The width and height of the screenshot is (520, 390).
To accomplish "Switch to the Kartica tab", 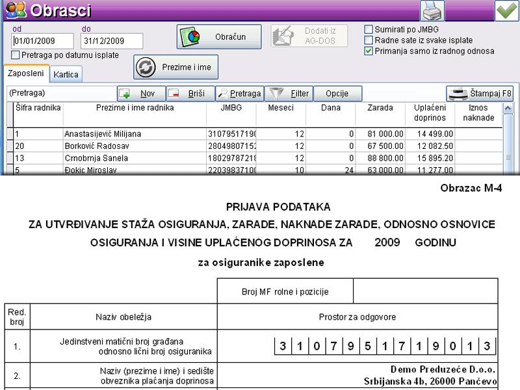I will tap(66, 75).
